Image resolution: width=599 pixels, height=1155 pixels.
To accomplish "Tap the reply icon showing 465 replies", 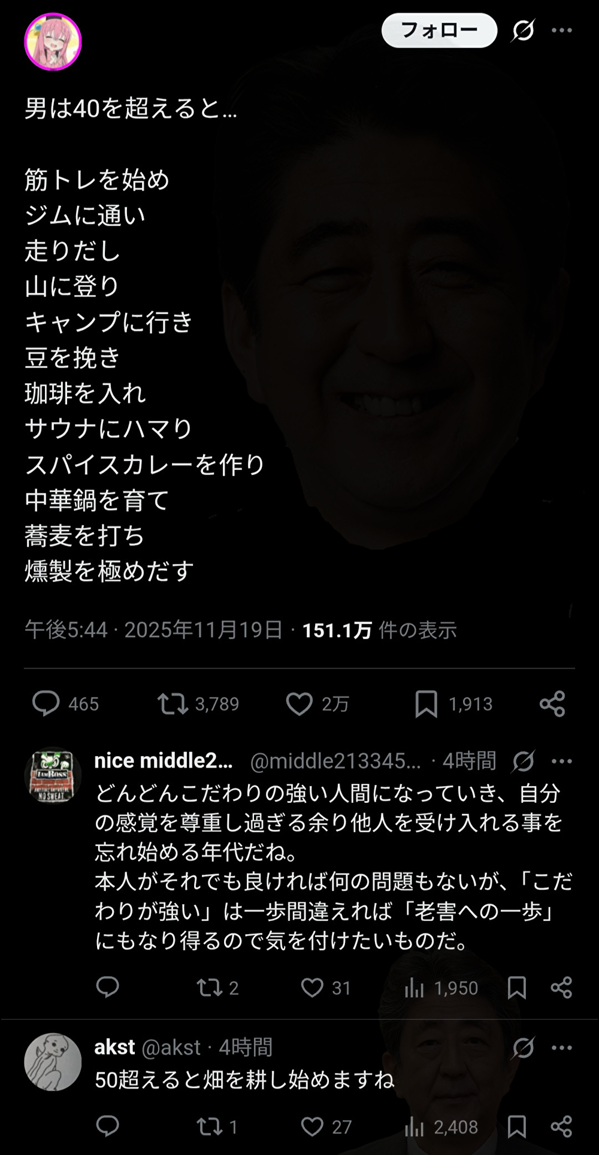I will click(x=46, y=704).
